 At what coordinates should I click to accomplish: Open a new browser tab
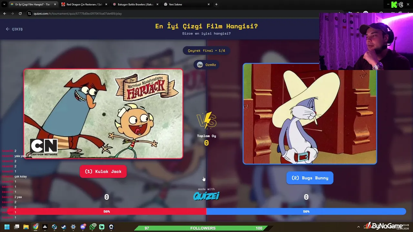(x=216, y=5)
